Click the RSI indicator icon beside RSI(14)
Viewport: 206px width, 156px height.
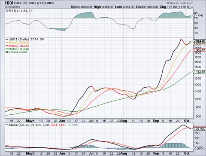(x=7, y=11)
